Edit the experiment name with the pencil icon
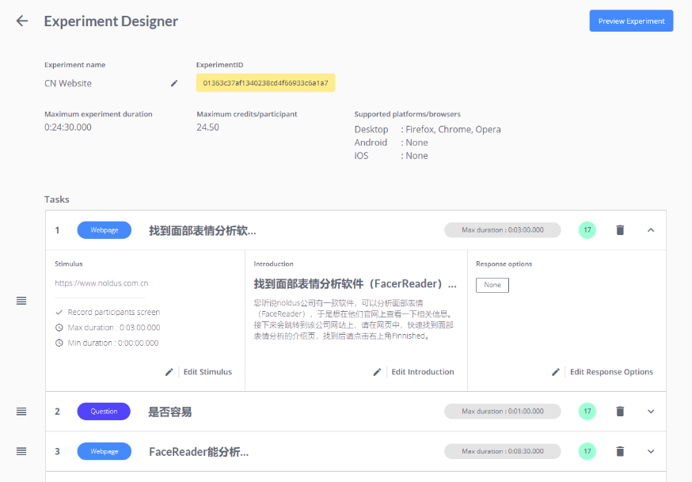The image size is (692, 482). coord(173,83)
